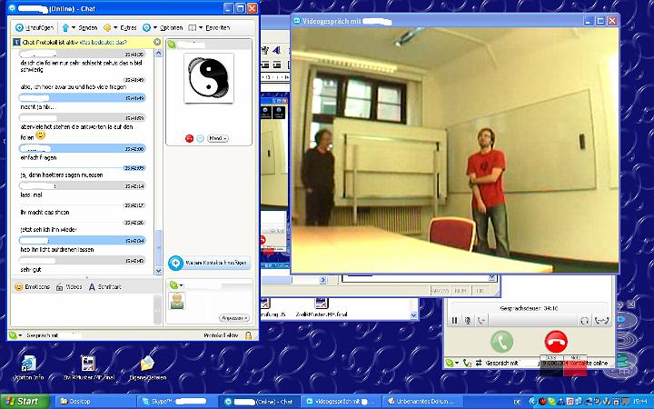The image size is (654, 409).
Task: Click 'Weitere Kontakte hinzufügen' button
Action: point(209,263)
